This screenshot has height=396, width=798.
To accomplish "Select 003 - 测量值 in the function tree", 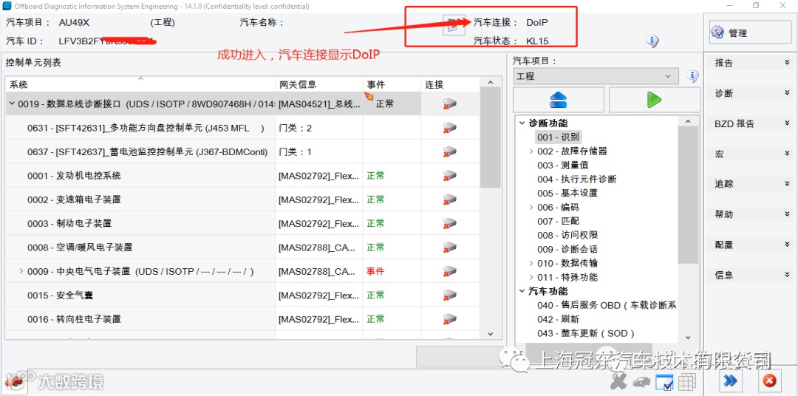I will [x=563, y=165].
